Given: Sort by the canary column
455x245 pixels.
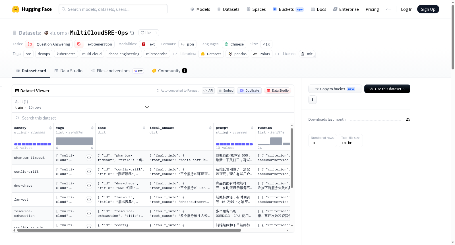Looking at the screenshot, I should [x=50, y=128].
